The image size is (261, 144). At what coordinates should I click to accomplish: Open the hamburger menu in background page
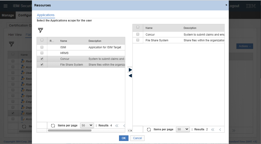tap(6, 6)
